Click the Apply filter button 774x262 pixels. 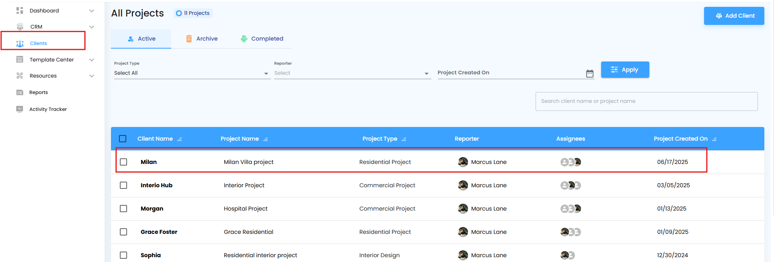coord(625,70)
